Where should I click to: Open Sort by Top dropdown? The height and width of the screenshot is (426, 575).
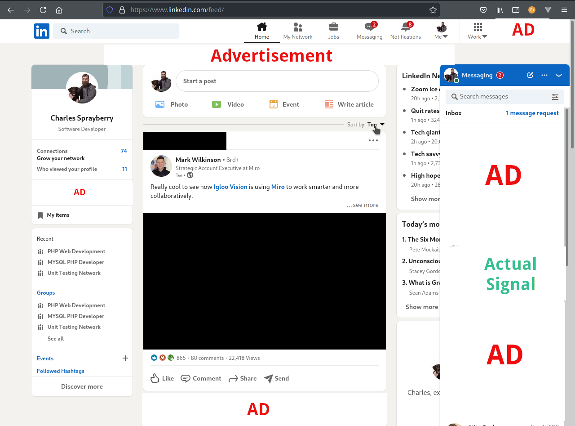click(x=376, y=125)
